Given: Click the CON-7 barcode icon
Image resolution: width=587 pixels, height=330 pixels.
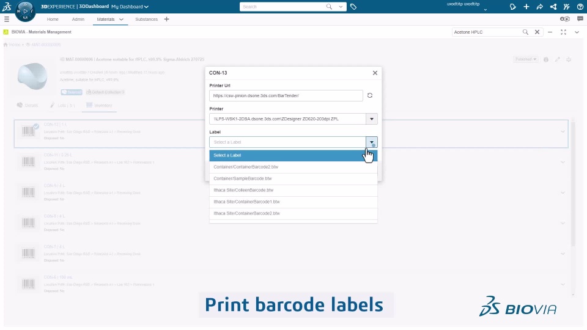Looking at the screenshot, I should [28, 253].
